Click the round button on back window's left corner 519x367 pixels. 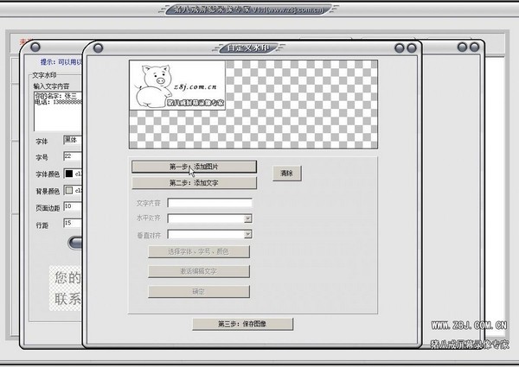(35, 47)
